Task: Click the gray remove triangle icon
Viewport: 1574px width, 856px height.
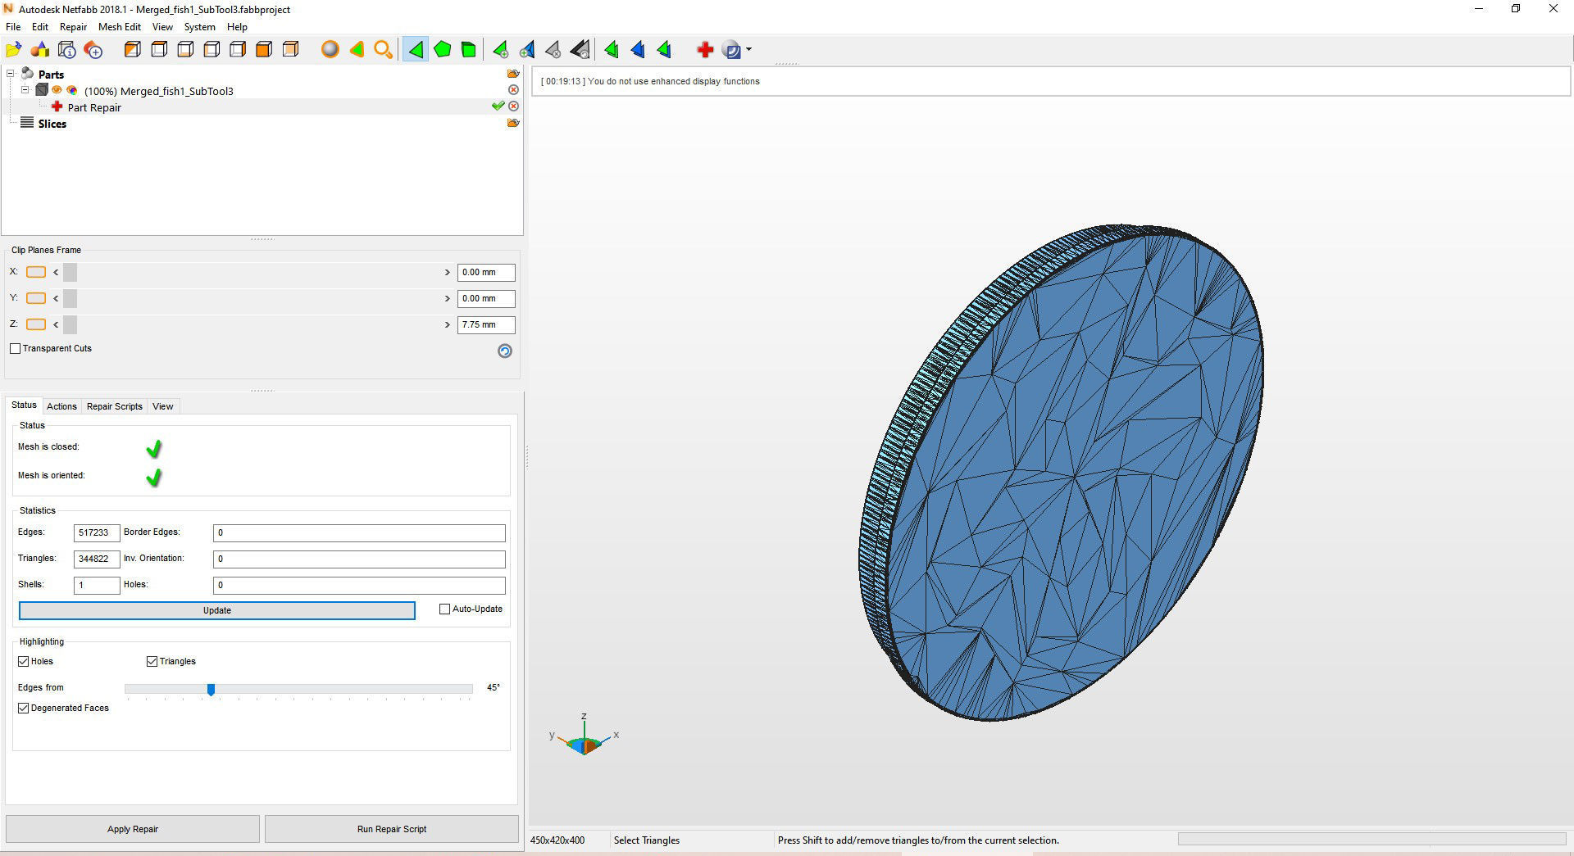Action: pos(553,50)
